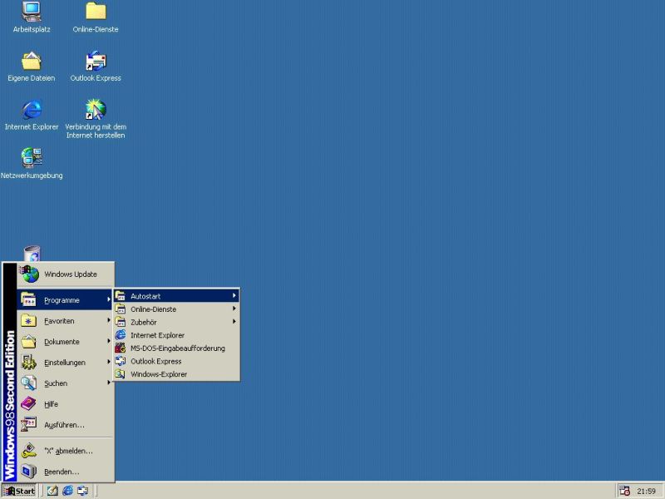The height and width of the screenshot is (499, 665).
Task: Click the Einstellungen gear icon
Action: click(29, 362)
